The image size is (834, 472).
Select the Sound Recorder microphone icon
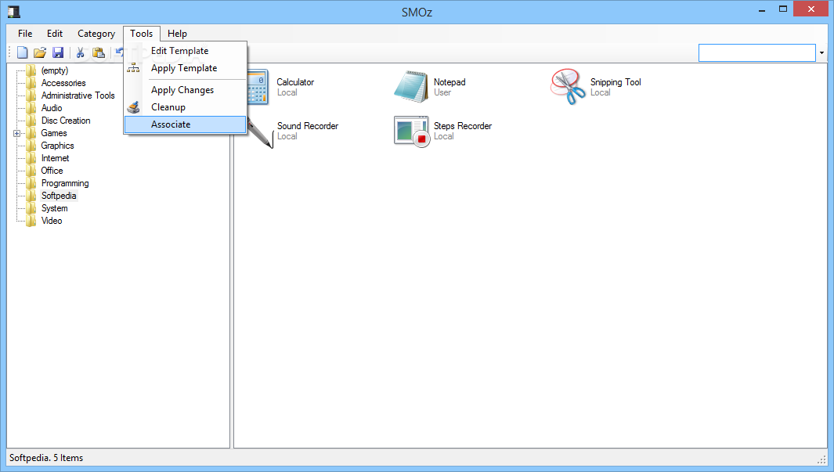[260, 133]
